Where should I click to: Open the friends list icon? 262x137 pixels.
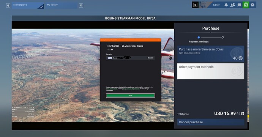[x=233, y=5]
